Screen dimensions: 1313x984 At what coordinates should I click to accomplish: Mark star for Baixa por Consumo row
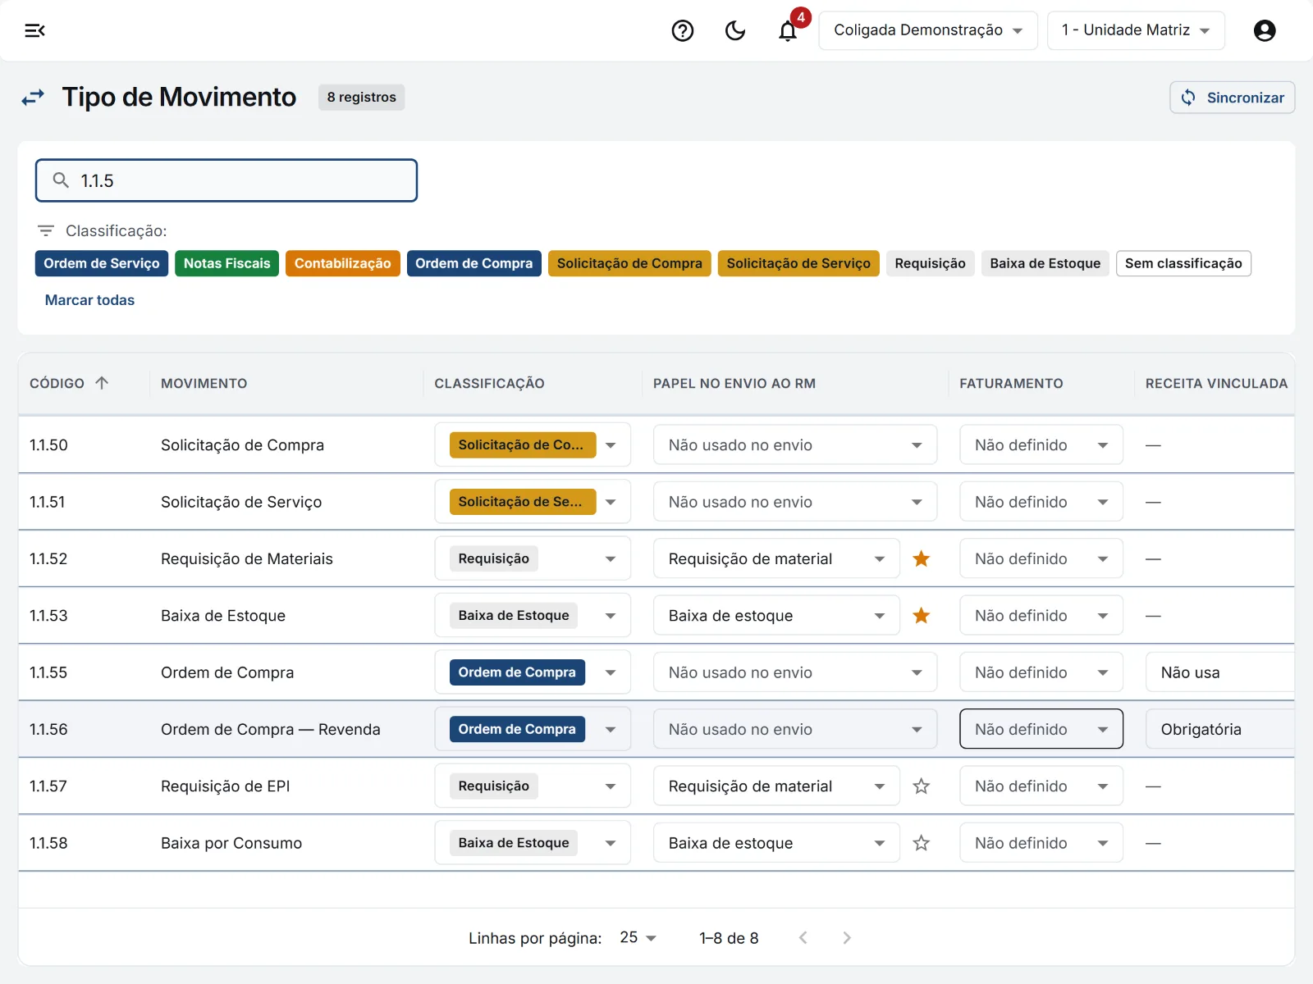tap(922, 842)
